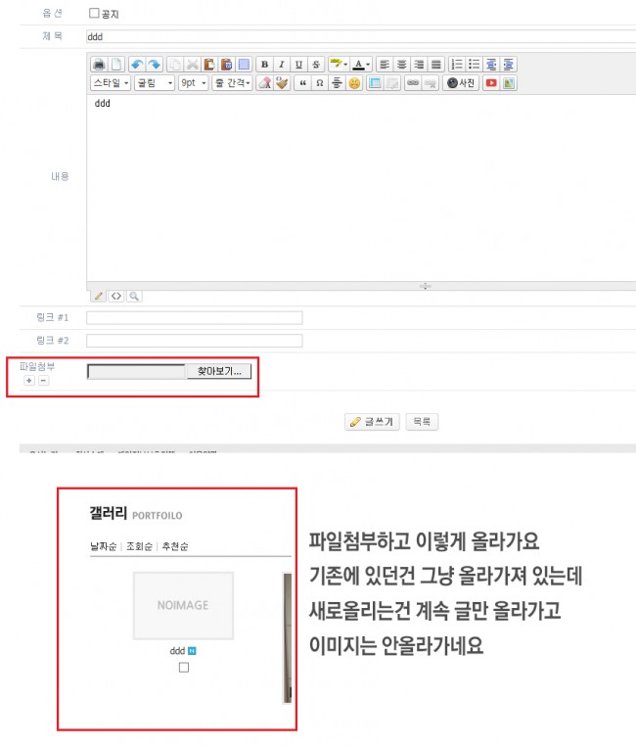This screenshot has width=636, height=746.
Task: Click the paste clipboard icon
Action: coord(209,65)
